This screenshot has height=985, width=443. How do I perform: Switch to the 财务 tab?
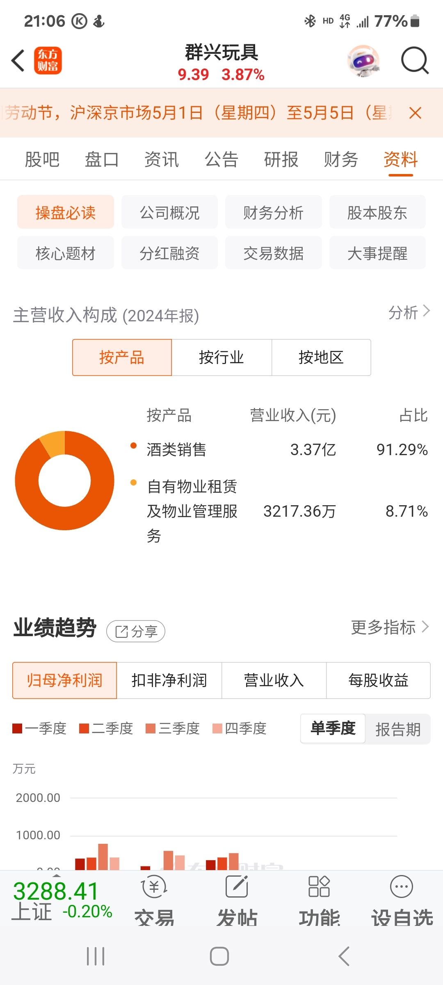[341, 160]
